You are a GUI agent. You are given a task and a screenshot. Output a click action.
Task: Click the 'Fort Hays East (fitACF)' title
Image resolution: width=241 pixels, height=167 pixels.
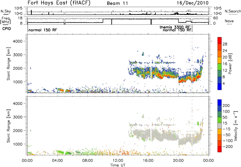click(59, 3)
